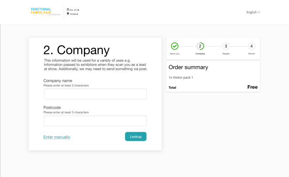
Task: Select the step 2 circle
Action: 200,46
